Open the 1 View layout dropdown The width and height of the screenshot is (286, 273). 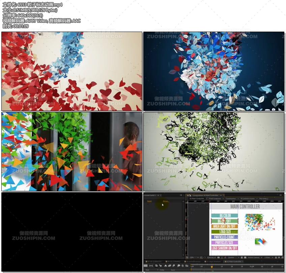click(x=268, y=258)
